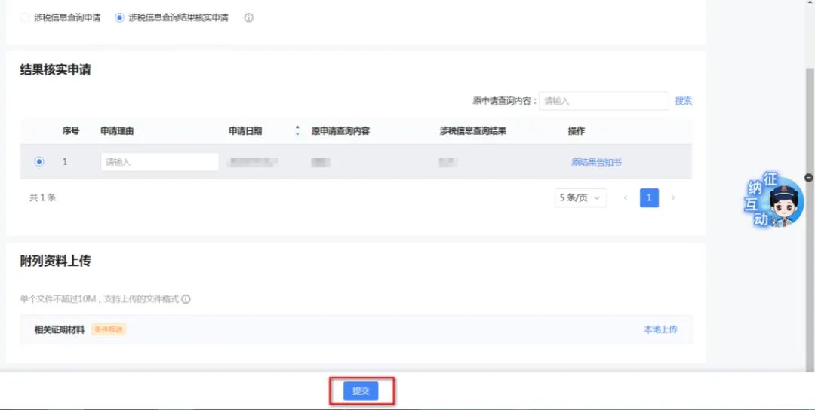Open the 原结果告知书 link
The width and height of the screenshot is (815, 410).
(x=596, y=162)
